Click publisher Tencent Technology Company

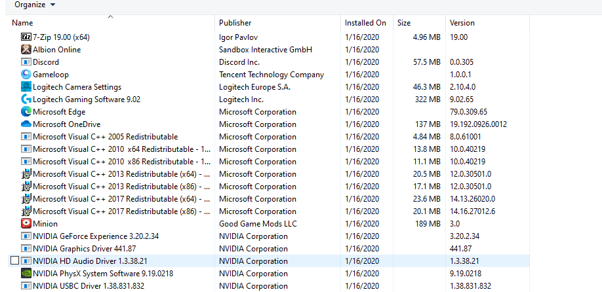[x=271, y=75]
